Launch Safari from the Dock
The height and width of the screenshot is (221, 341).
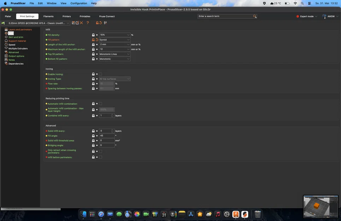click(101, 214)
